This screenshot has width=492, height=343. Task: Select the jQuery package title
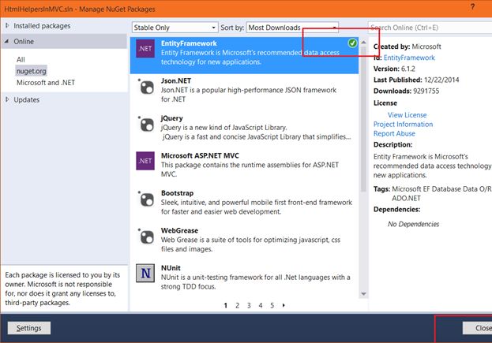click(171, 118)
